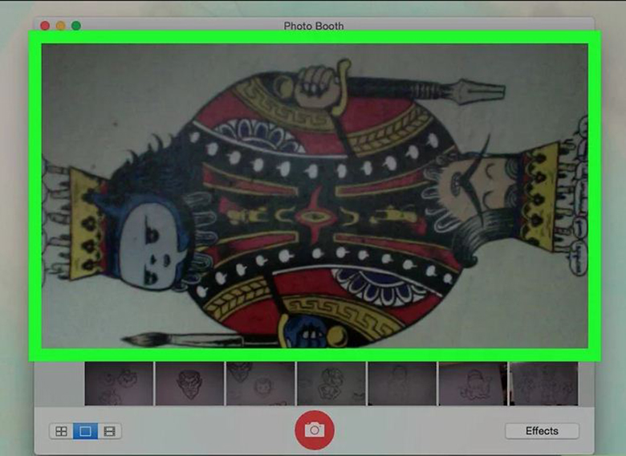The height and width of the screenshot is (456, 626).
Task: Select the second thumbnail showing a face sketch
Action: tap(189, 384)
